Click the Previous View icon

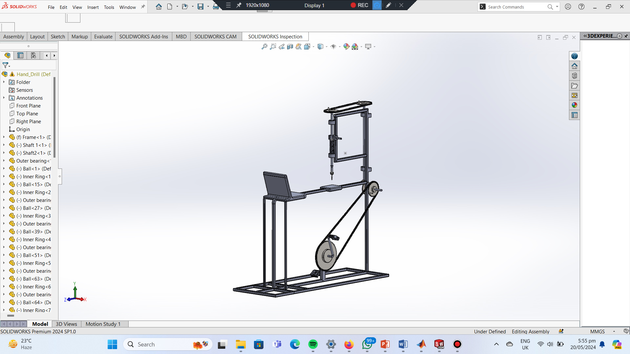[282, 47]
